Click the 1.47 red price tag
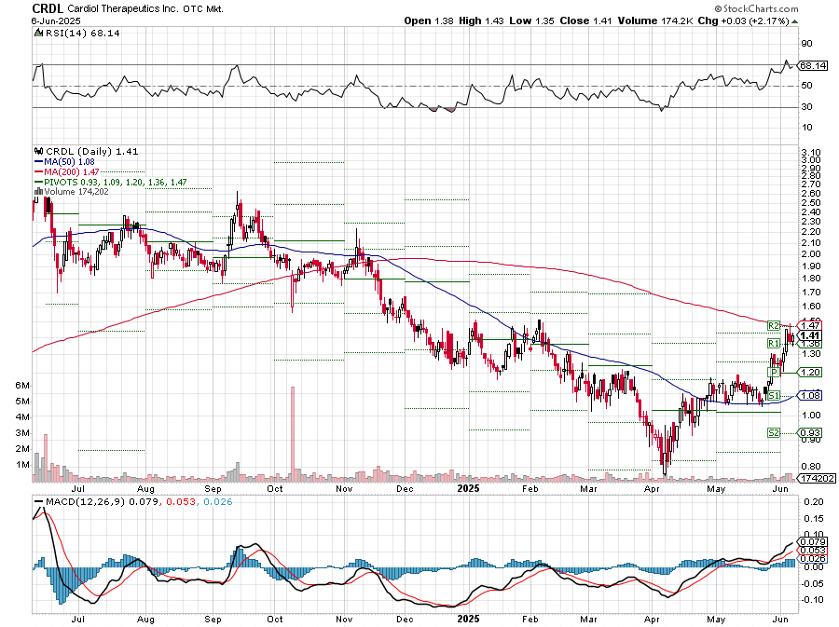Screen dimensions: 839x627 point(811,325)
